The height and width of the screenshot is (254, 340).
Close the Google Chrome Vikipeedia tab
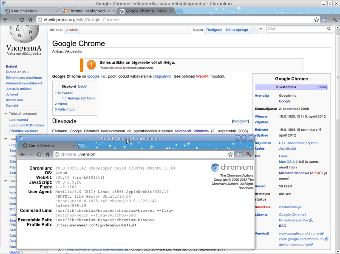[x=171, y=11]
